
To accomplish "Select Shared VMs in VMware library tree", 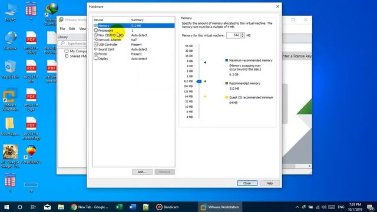I will (x=76, y=57).
